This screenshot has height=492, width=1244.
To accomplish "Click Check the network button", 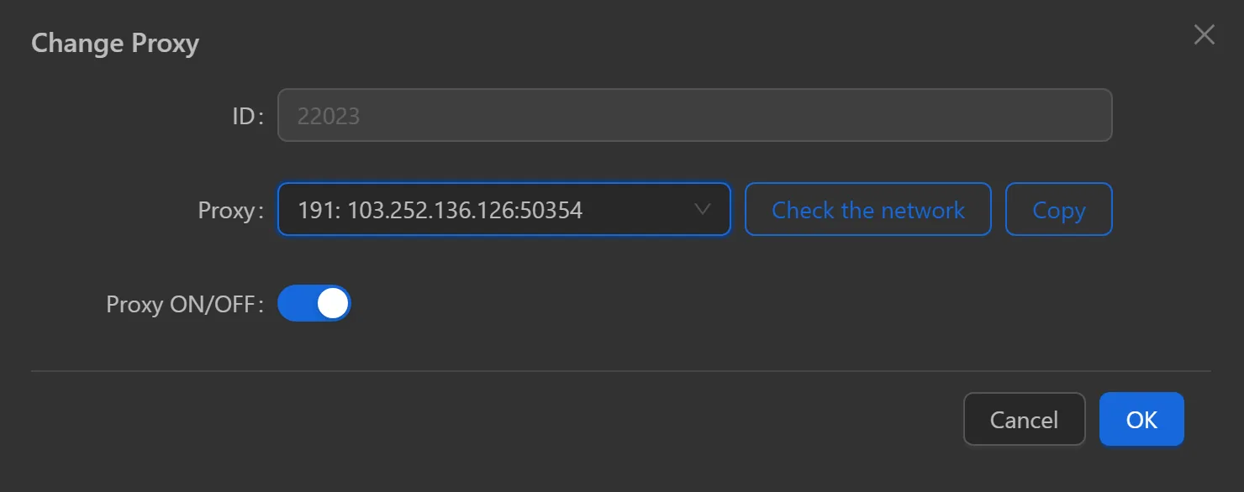I will (x=867, y=210).
